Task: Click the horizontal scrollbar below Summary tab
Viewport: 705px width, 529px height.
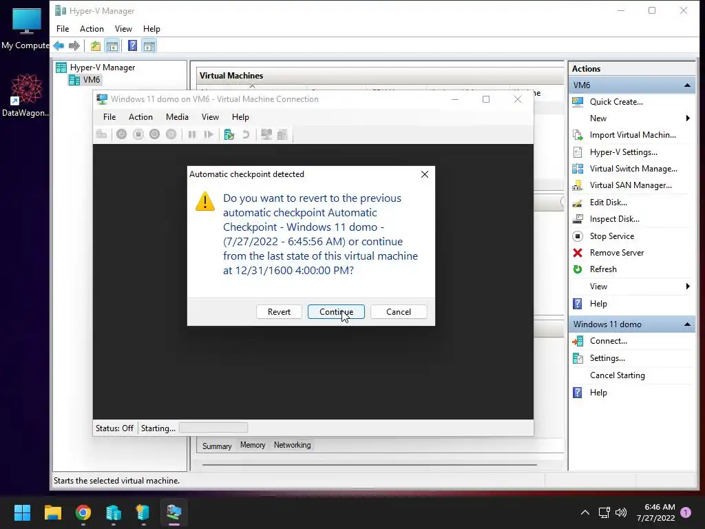Action: (x=370, y=465)
